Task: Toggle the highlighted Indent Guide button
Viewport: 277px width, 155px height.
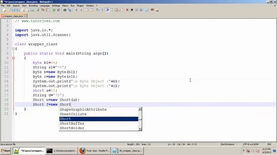Action: [107, 10]
